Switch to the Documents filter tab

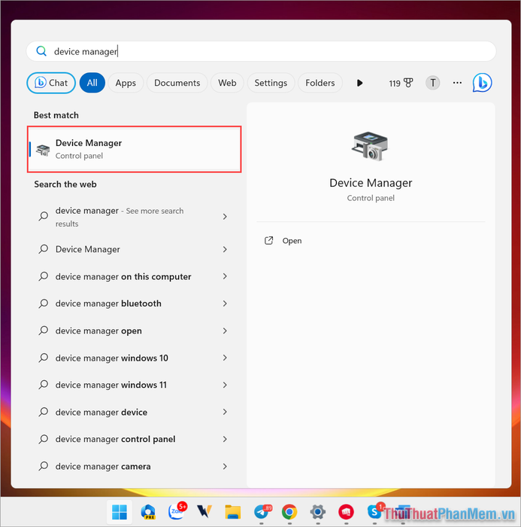[177, 83]
